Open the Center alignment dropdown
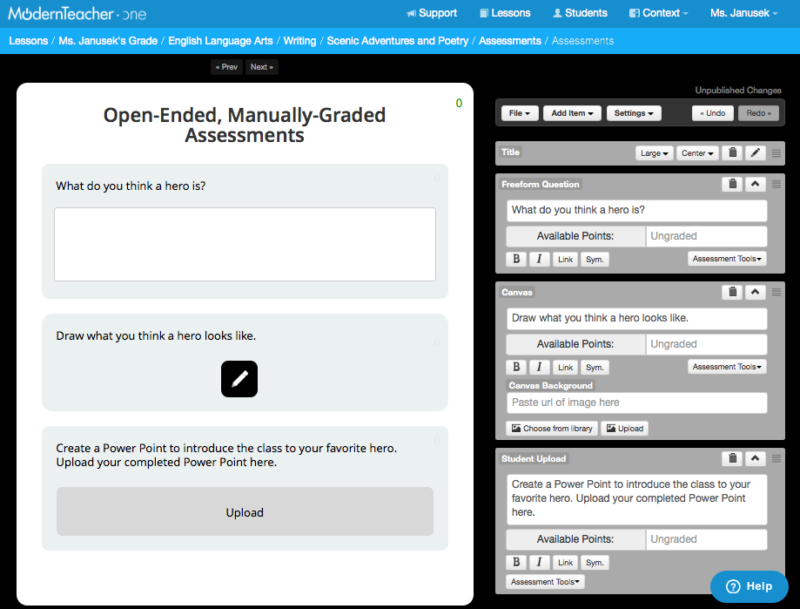Viewport: 800px width, 609px height. coord(697,153)
